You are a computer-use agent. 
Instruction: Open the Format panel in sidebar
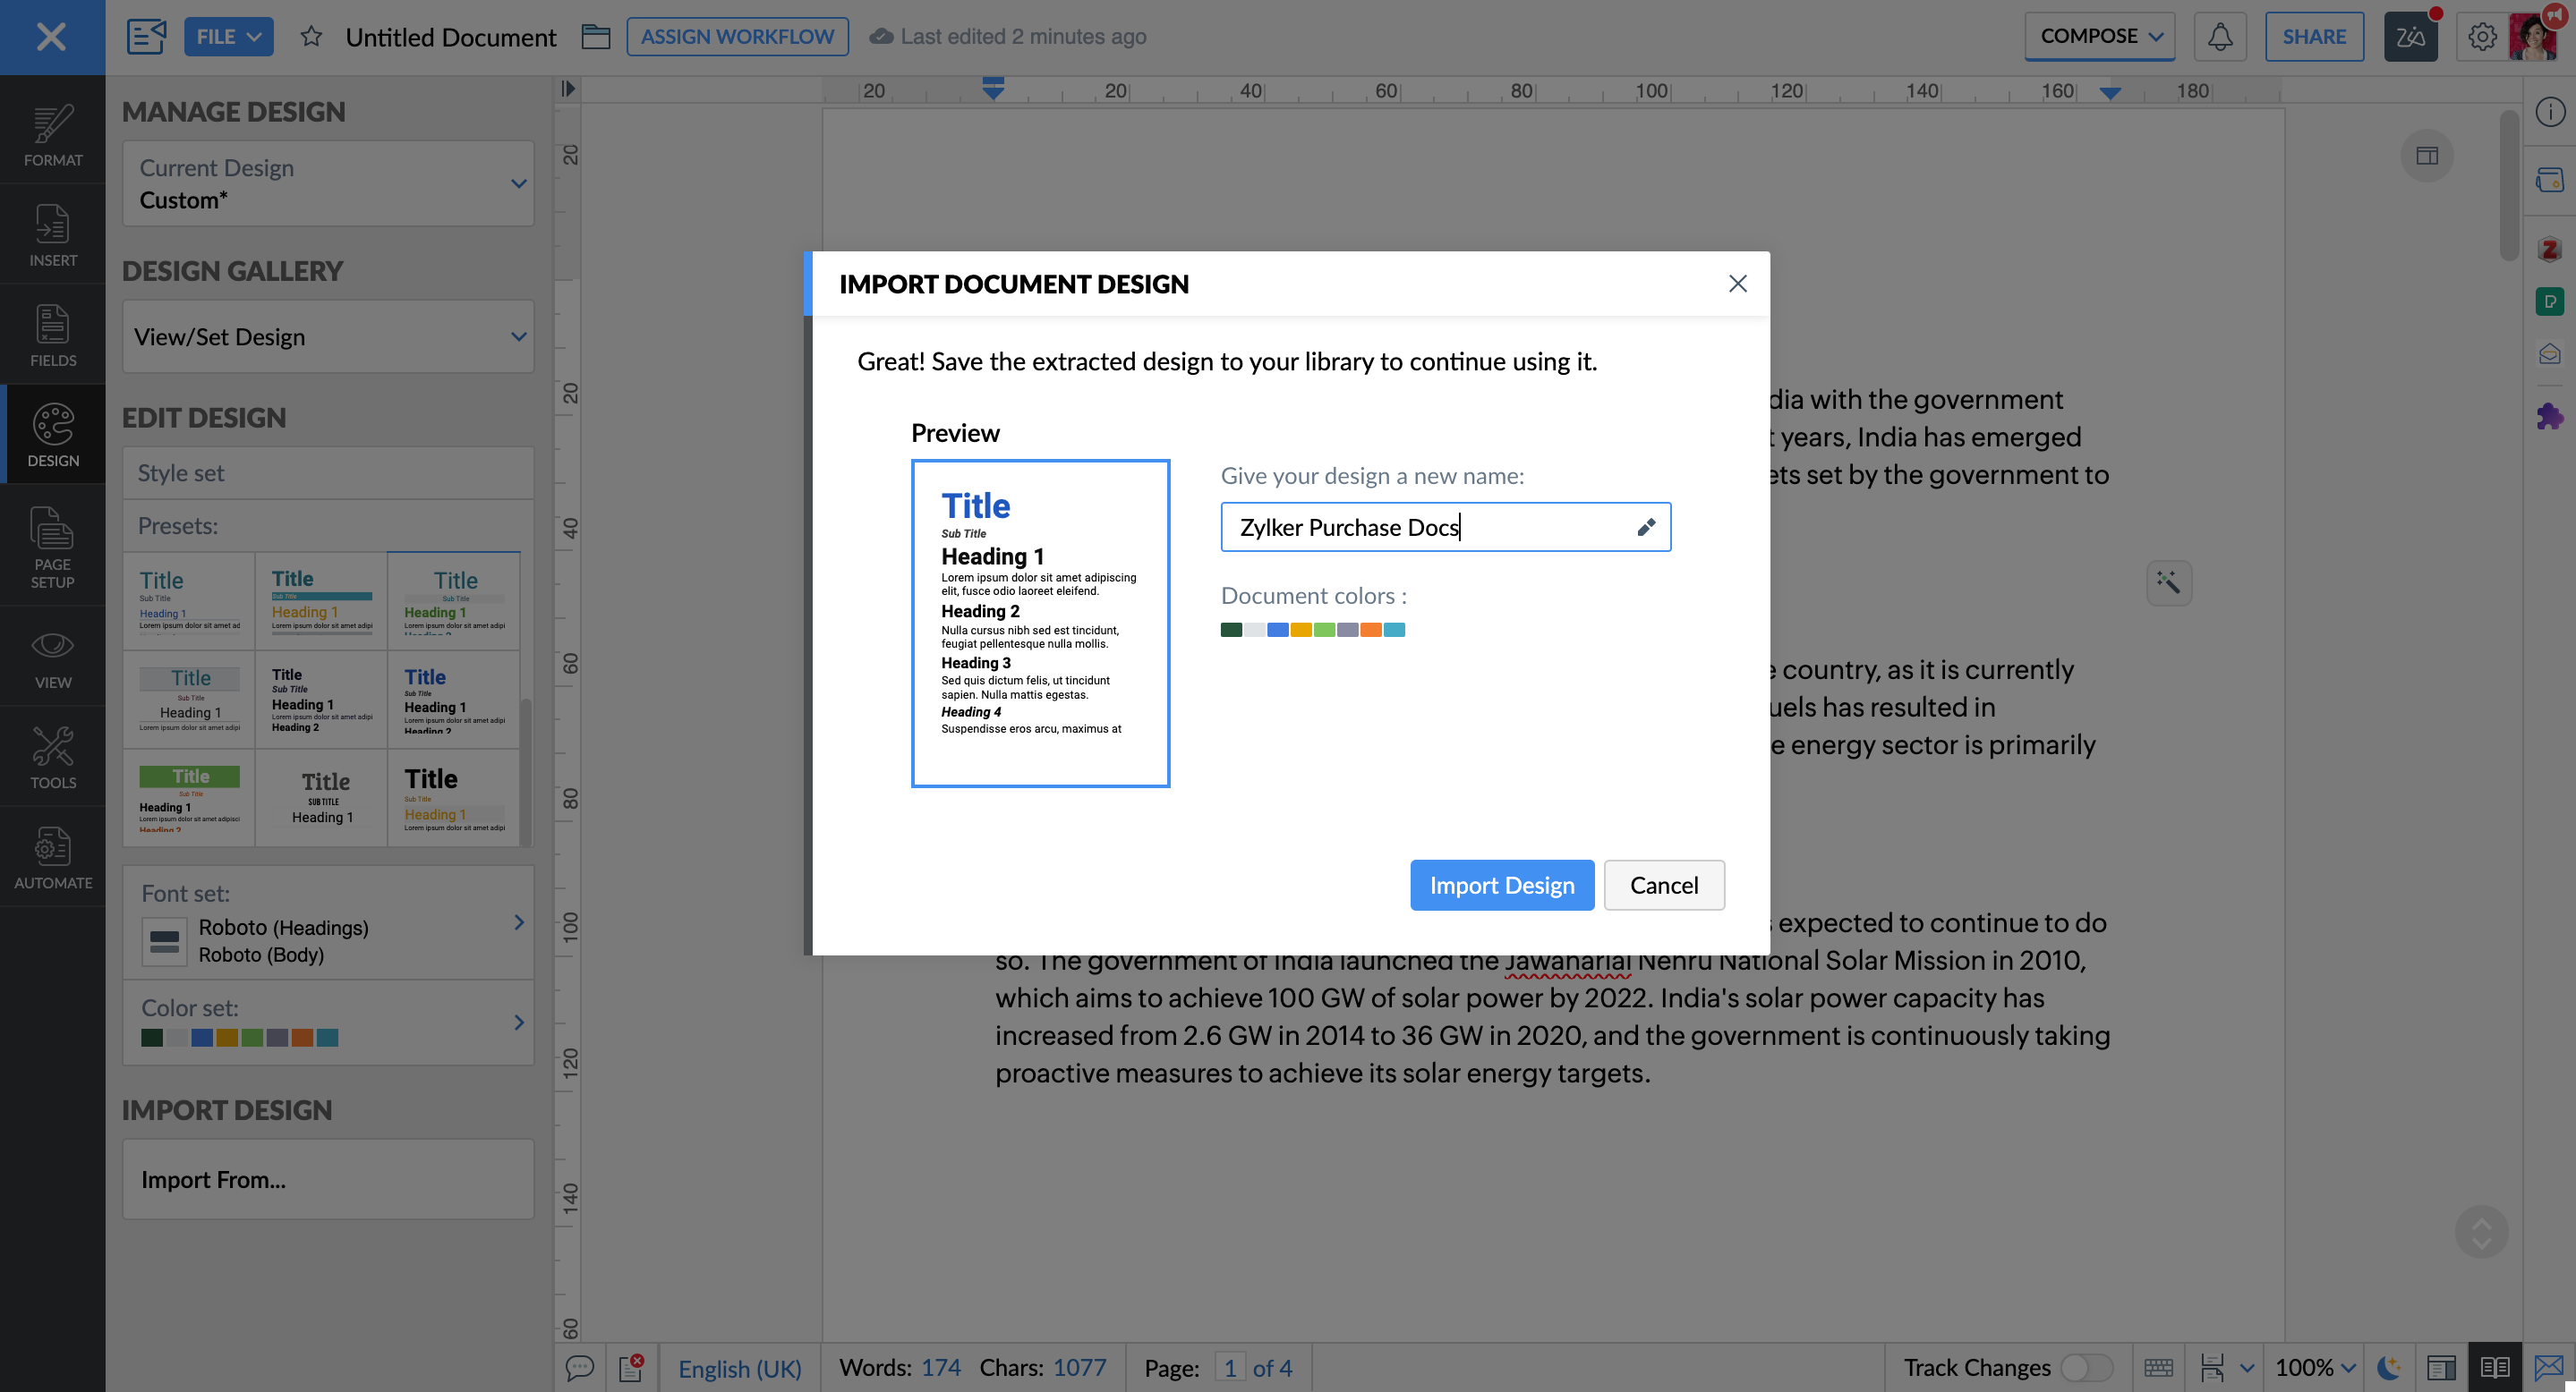[53, 136]
